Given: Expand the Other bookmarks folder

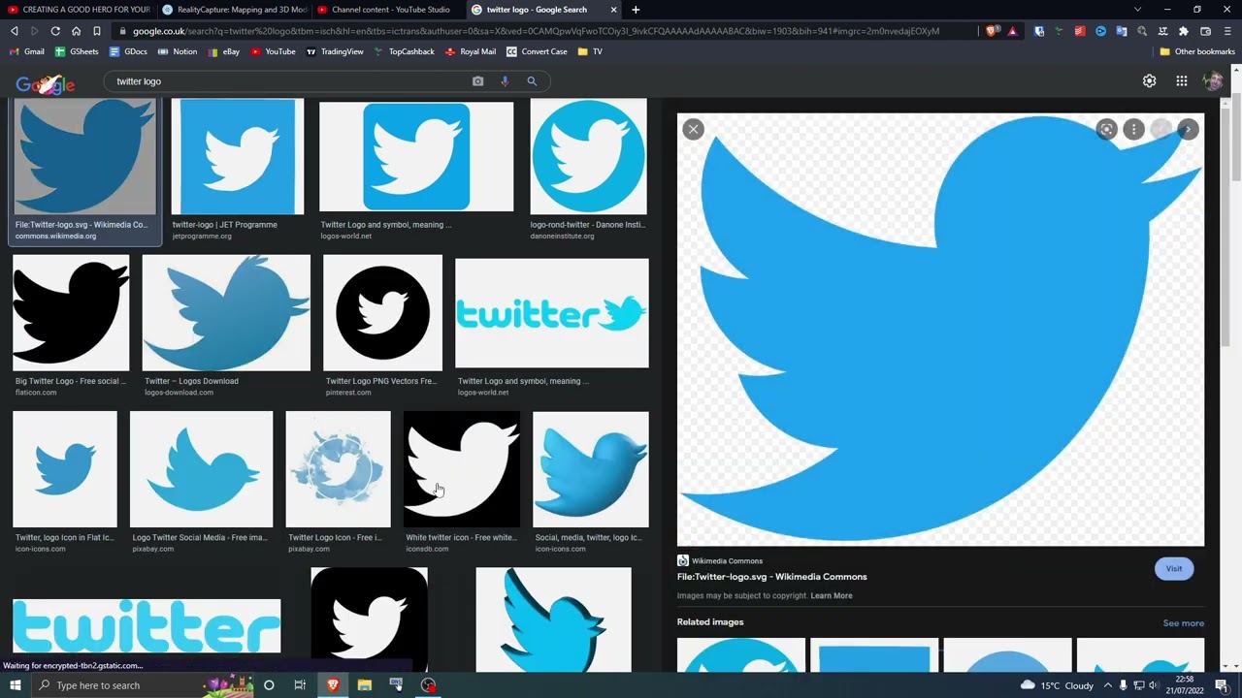Looking at the screenshot, I should pos(1197,51).
